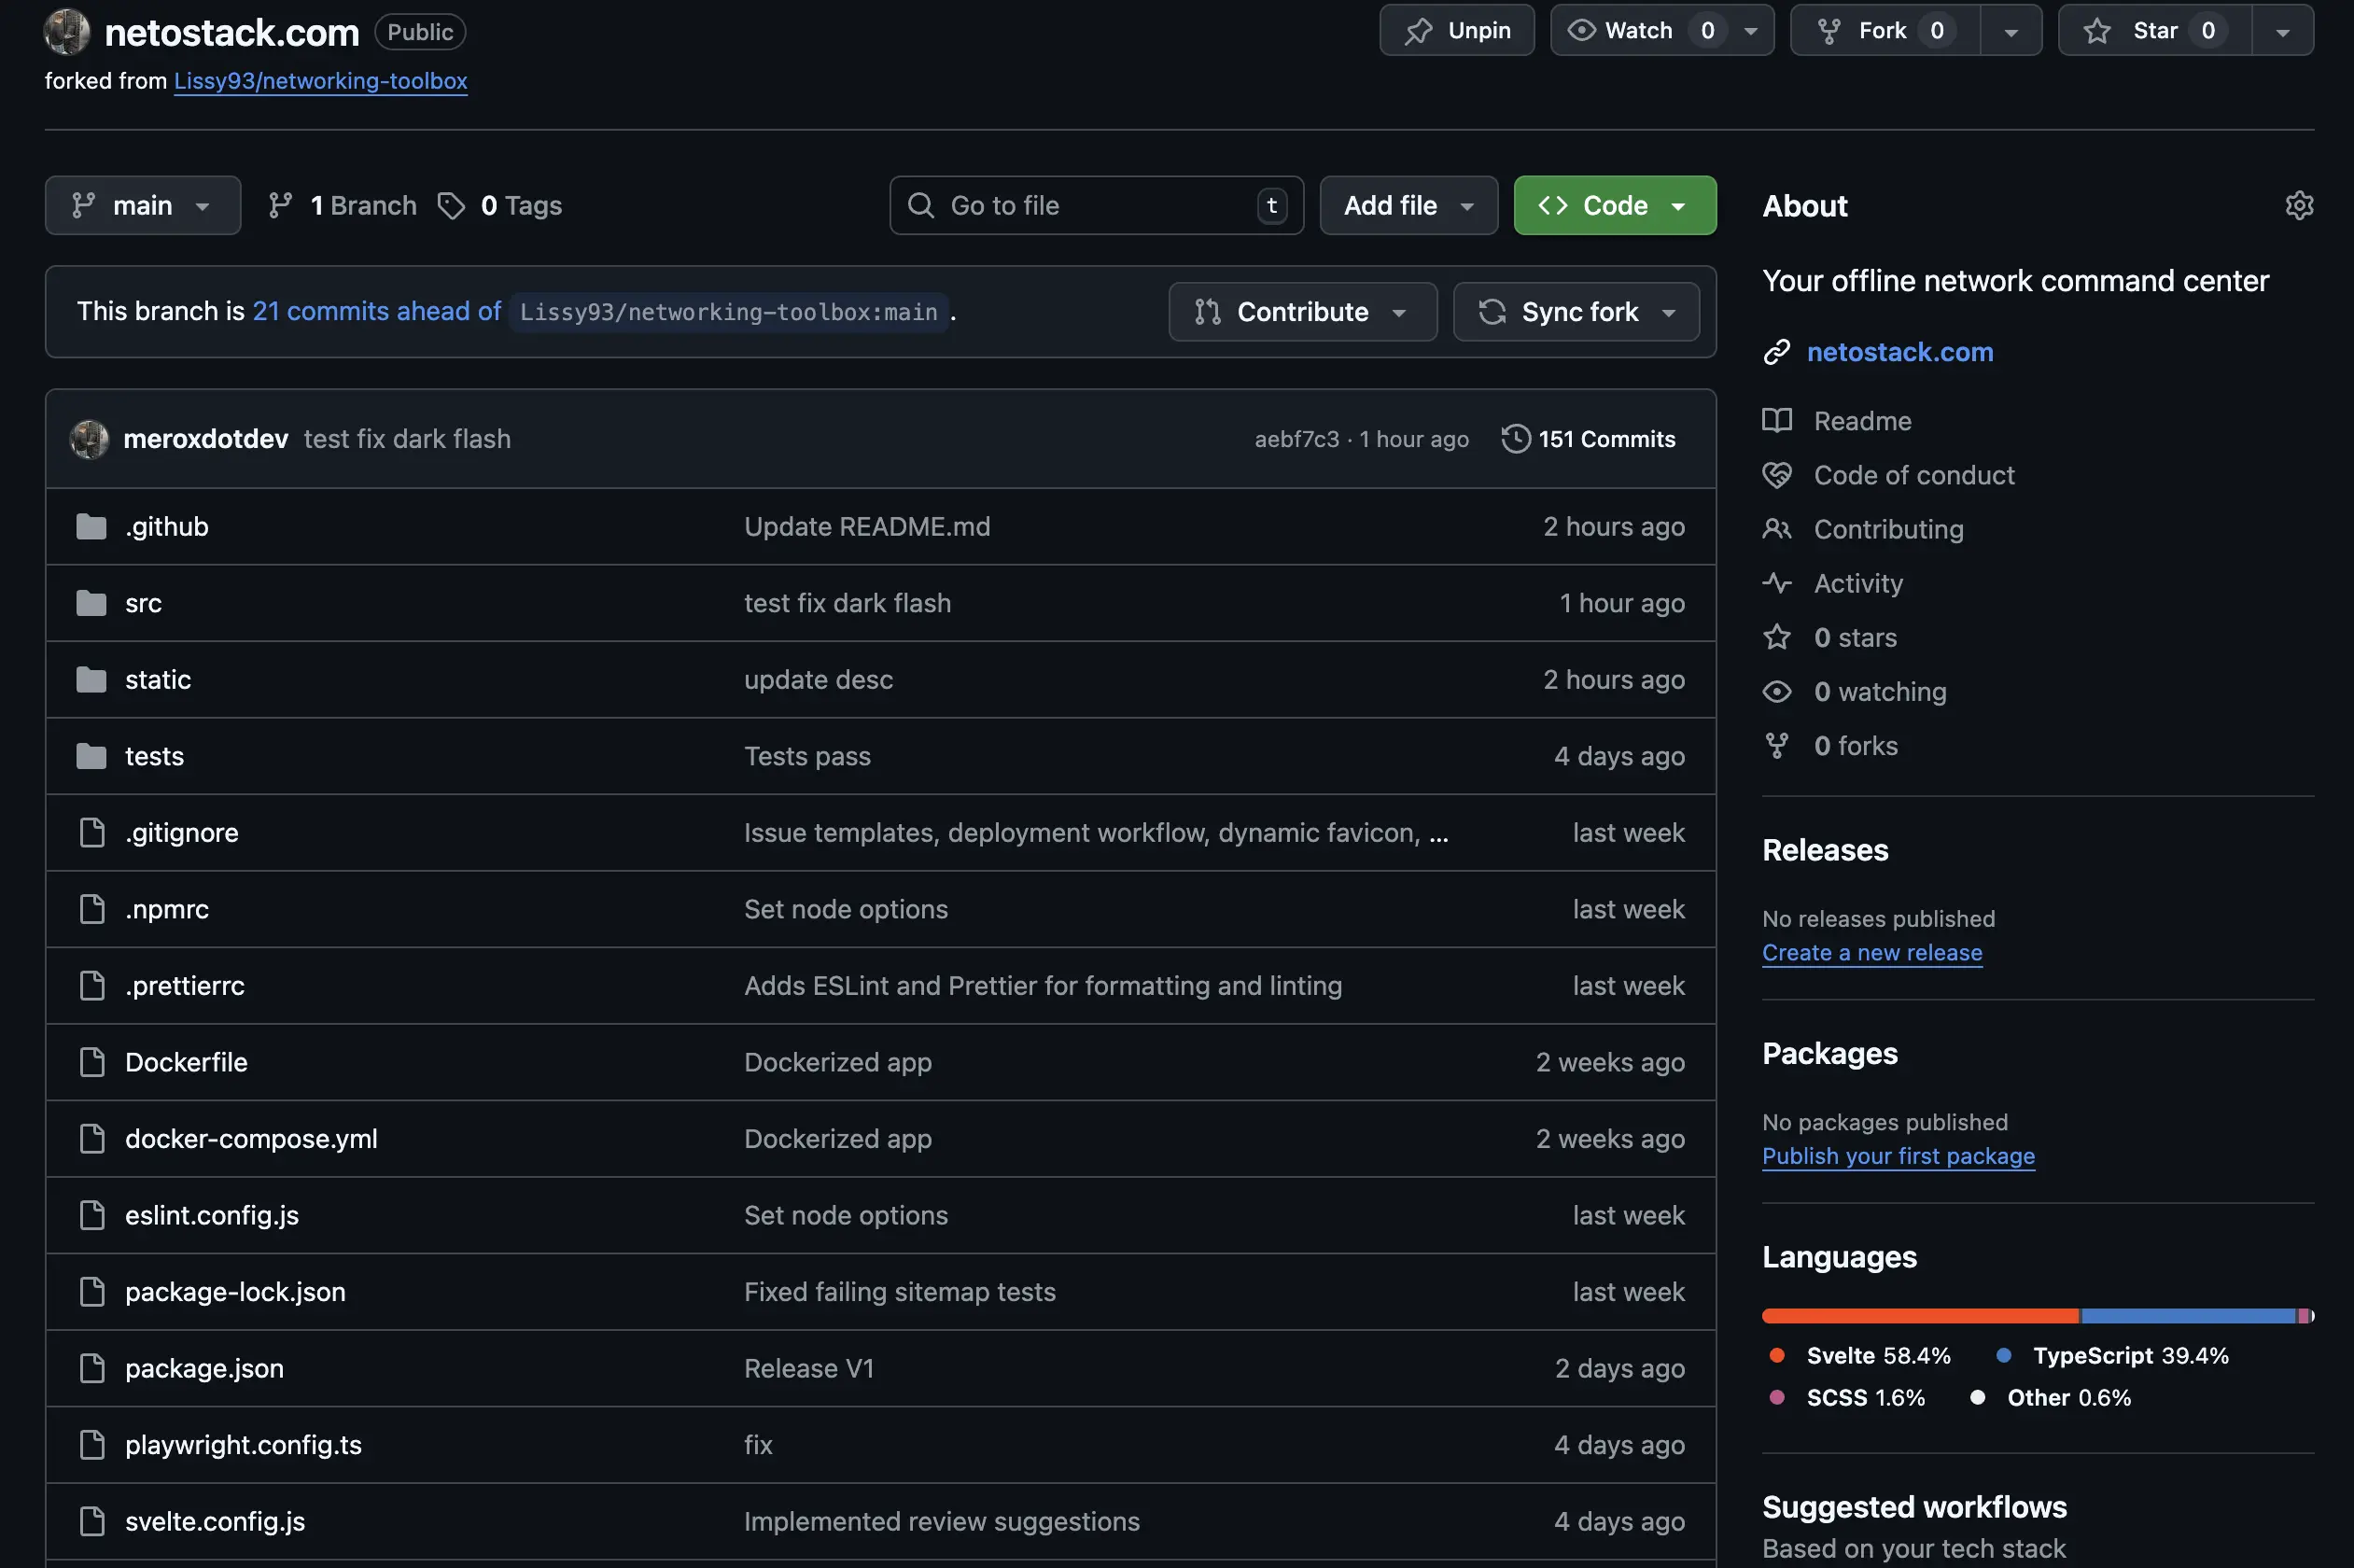Click the src folder icon

pyautogui.click(x=91, y=603)
